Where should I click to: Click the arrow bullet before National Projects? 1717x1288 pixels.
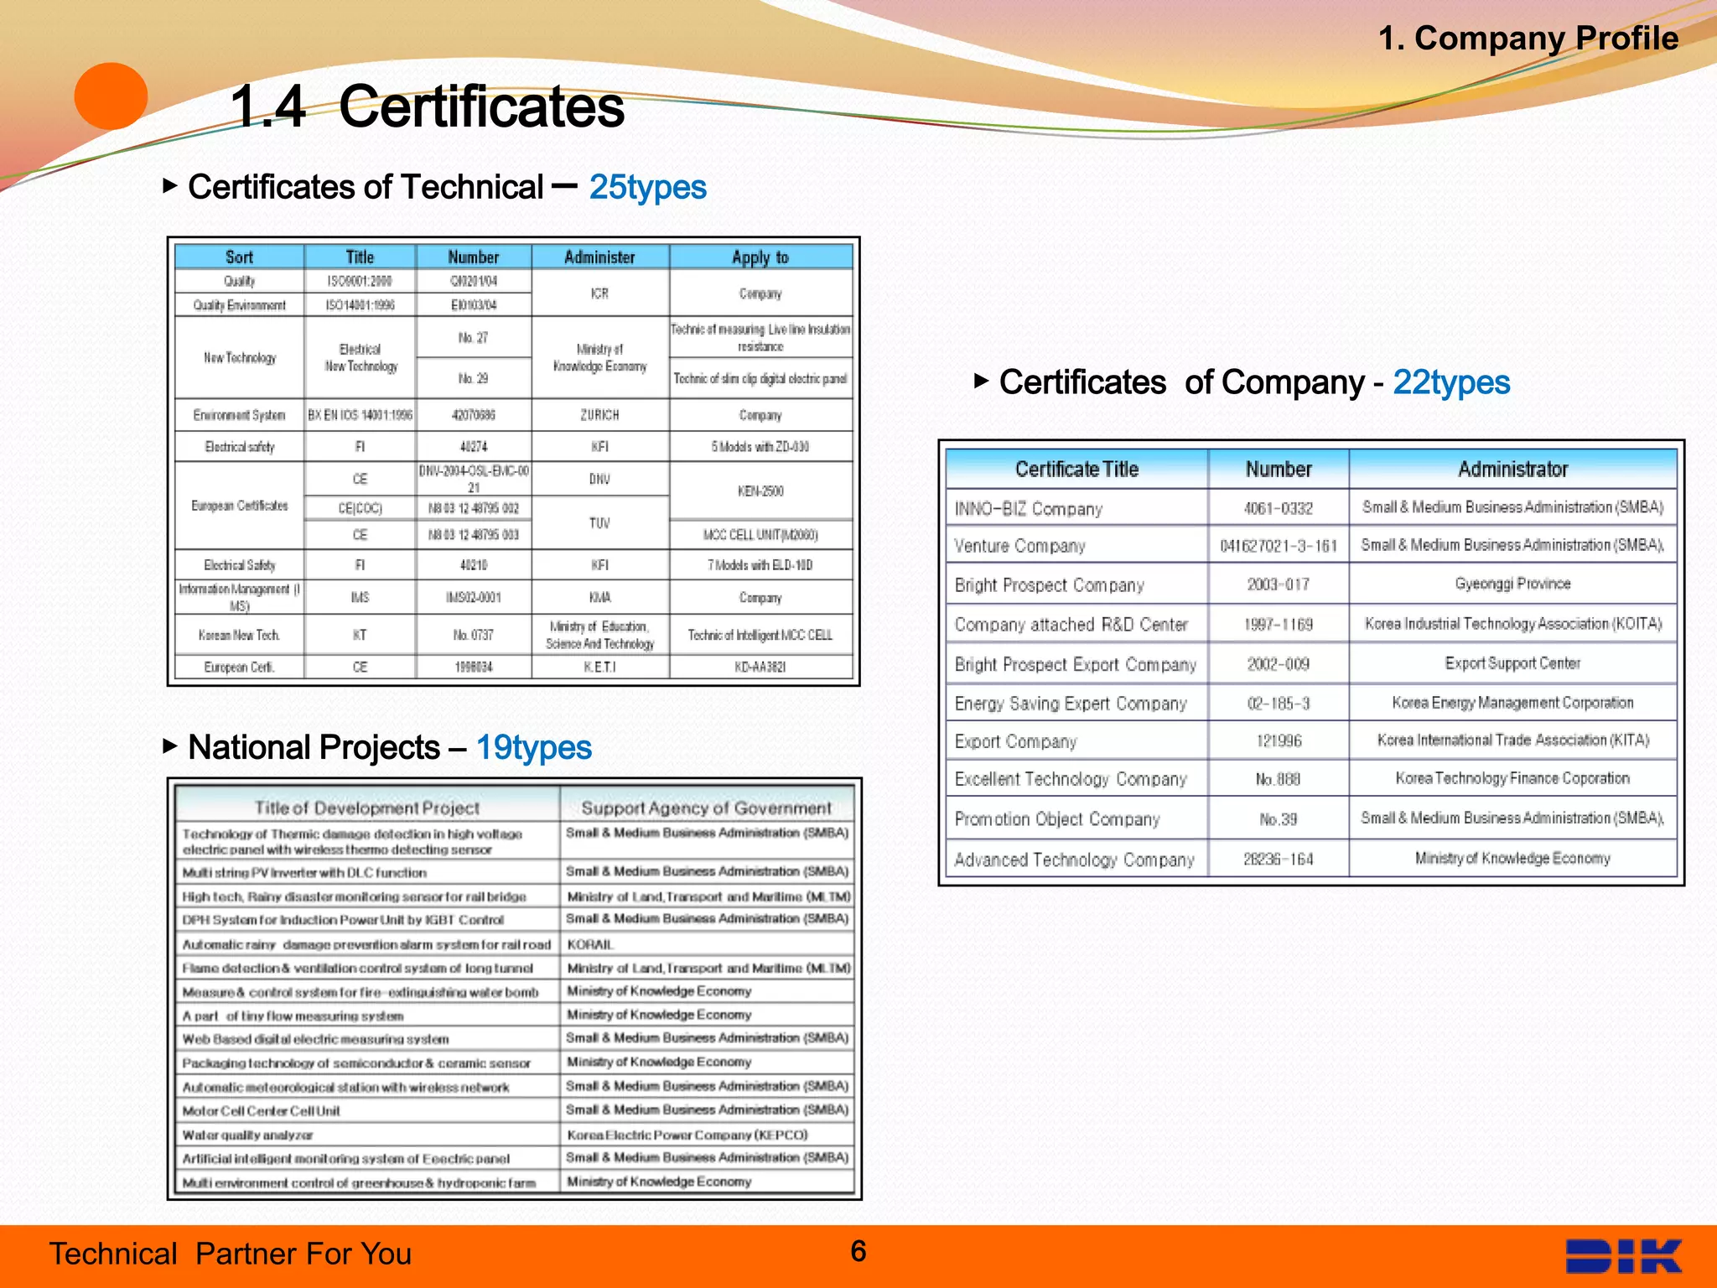point(169,745)
